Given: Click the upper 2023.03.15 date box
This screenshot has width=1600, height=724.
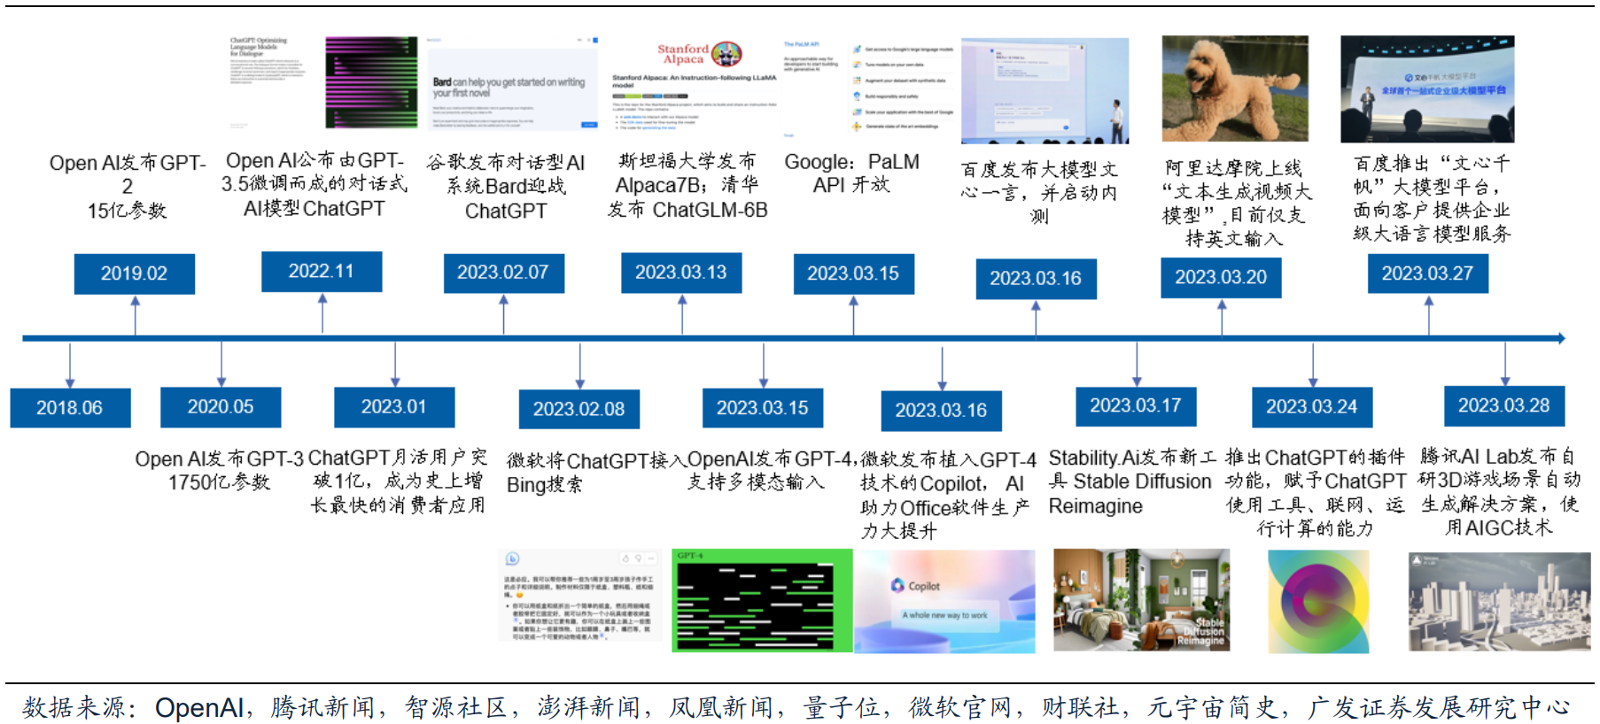Looking at the screenshot, I should [853, 273].
